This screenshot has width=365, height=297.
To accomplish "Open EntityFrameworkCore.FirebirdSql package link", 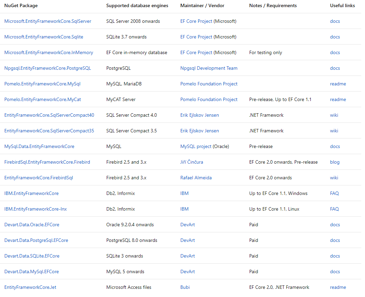I will click(39, 178).
